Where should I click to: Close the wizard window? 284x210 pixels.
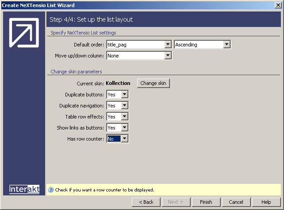tap(277, 5)
